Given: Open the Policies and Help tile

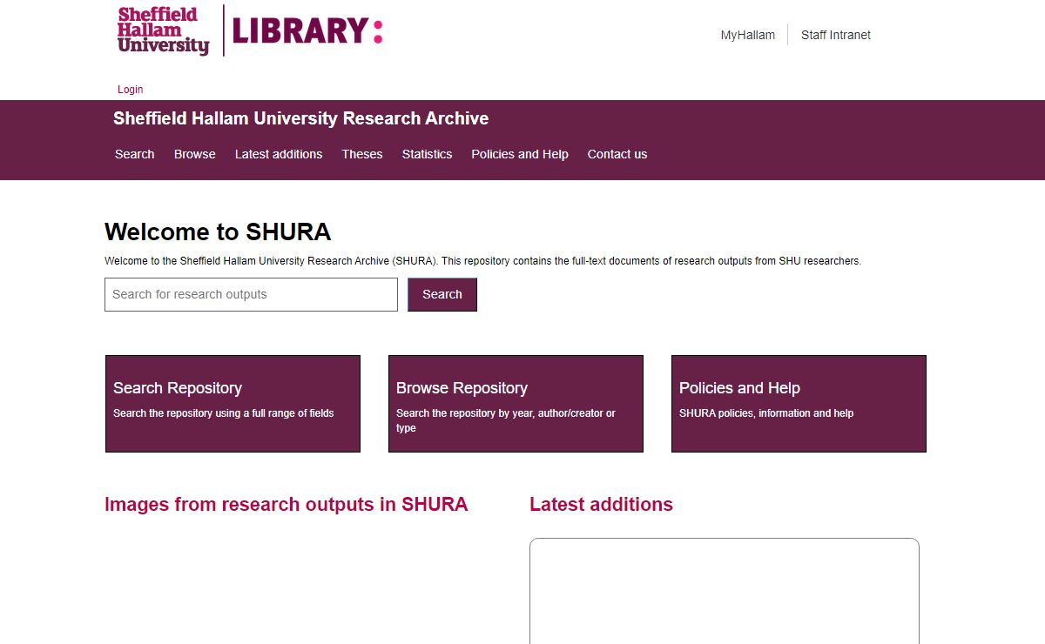Looking at the screenshot, I should (x=799, y=404).
